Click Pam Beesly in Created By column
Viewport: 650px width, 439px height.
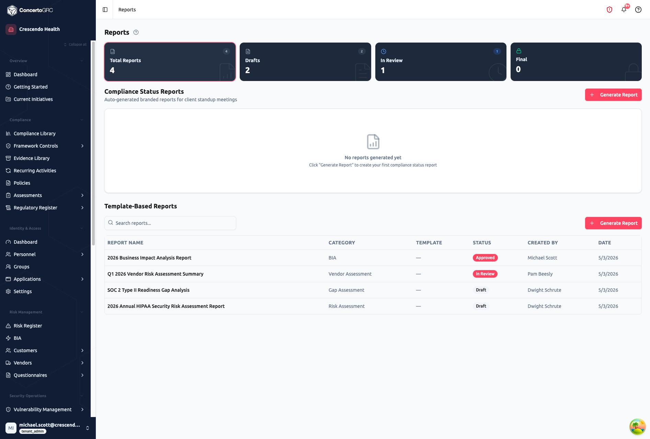click(x=540, y=274)
